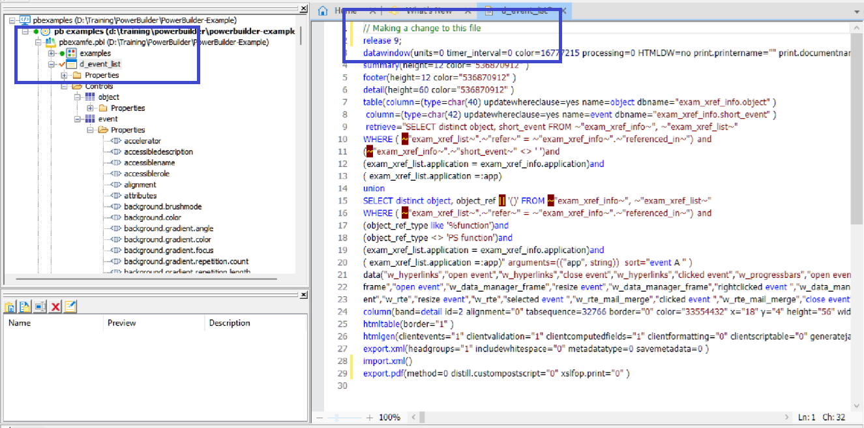
Task: Click the zoom out minus button
Action: pos(320,417)
